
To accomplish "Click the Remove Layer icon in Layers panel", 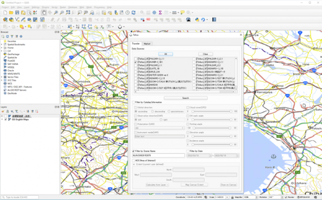I will [37, 111].
